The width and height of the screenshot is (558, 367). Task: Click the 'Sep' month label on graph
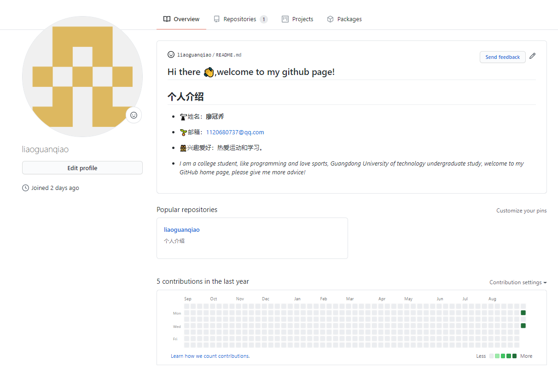[x=188, y=299]
